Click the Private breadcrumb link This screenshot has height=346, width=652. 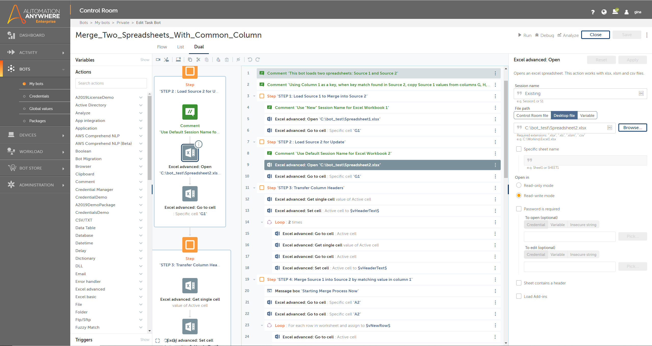point(123,23)
